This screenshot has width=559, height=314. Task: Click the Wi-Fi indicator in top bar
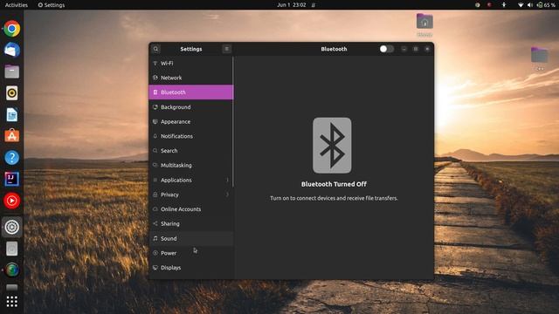tap(521, 5)
